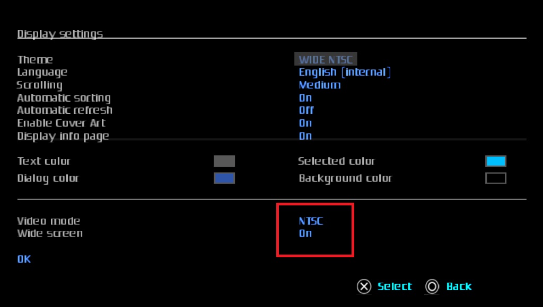
Task: Toggle Display info page value
Action: [305, 136]
